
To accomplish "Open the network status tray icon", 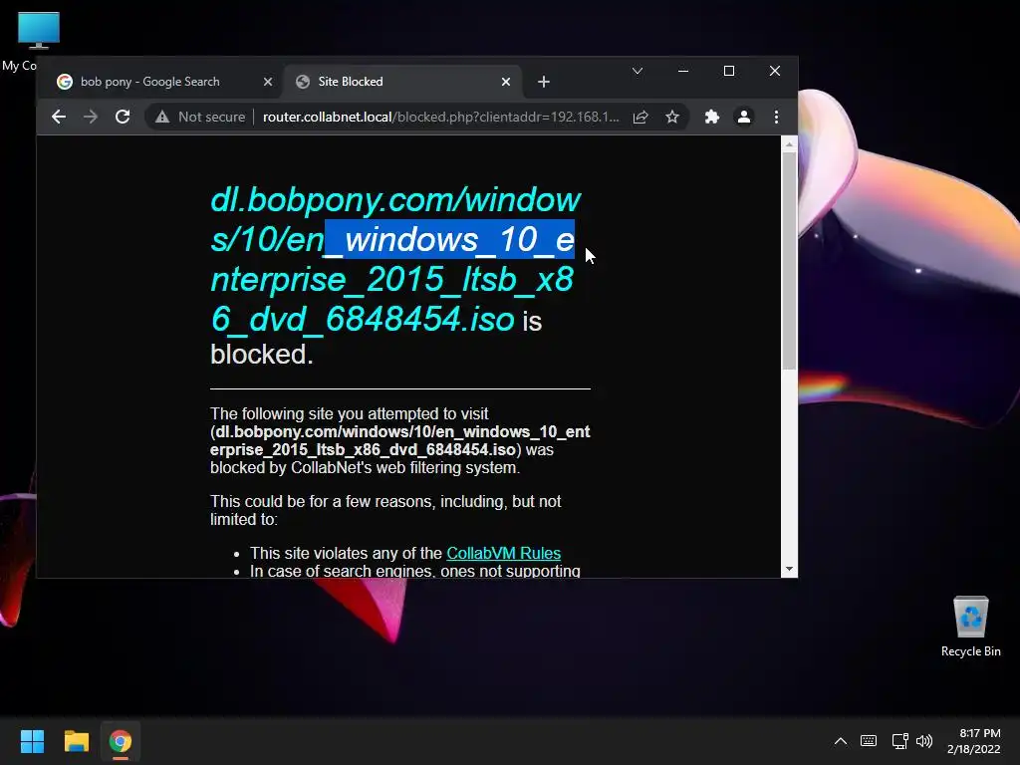I will 899,741.
